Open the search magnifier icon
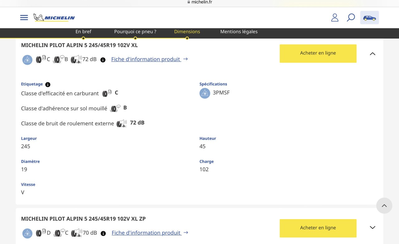This screenshot has height=244, width=399. [x=351, y=17]
